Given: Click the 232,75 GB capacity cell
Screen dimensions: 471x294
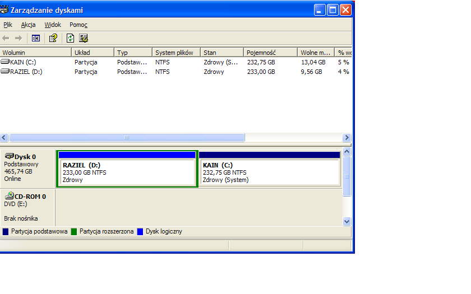Looking at the screenshot, I should [261, 62].
